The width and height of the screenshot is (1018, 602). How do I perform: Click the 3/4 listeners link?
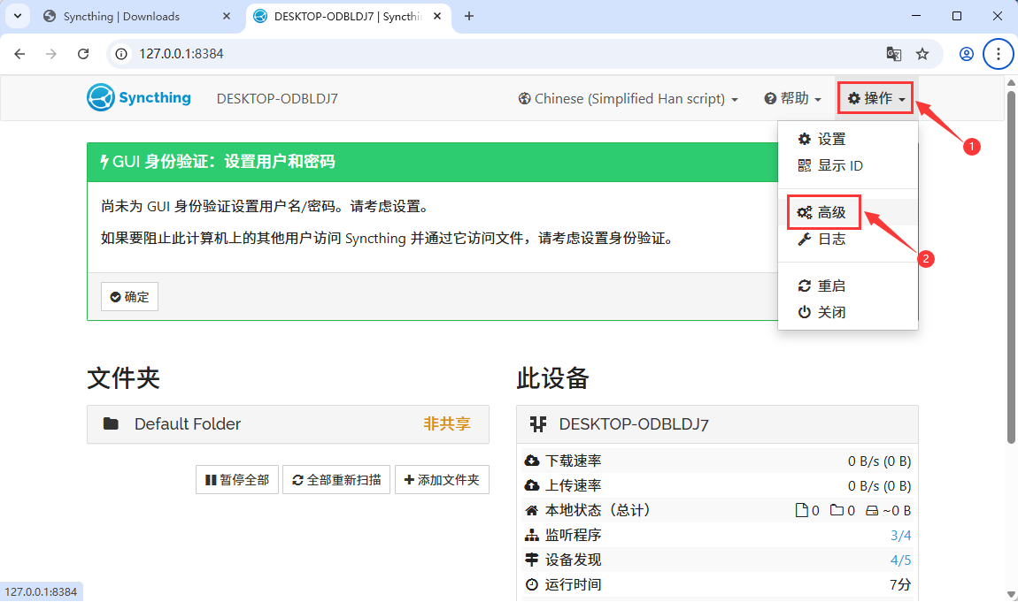pos(900,535)
